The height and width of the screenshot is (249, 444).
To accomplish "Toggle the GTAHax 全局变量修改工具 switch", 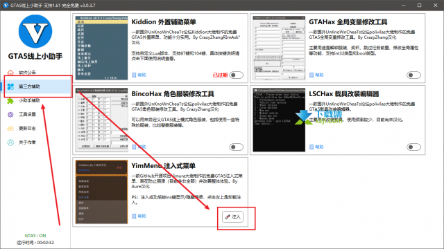I will coord(413,75).
